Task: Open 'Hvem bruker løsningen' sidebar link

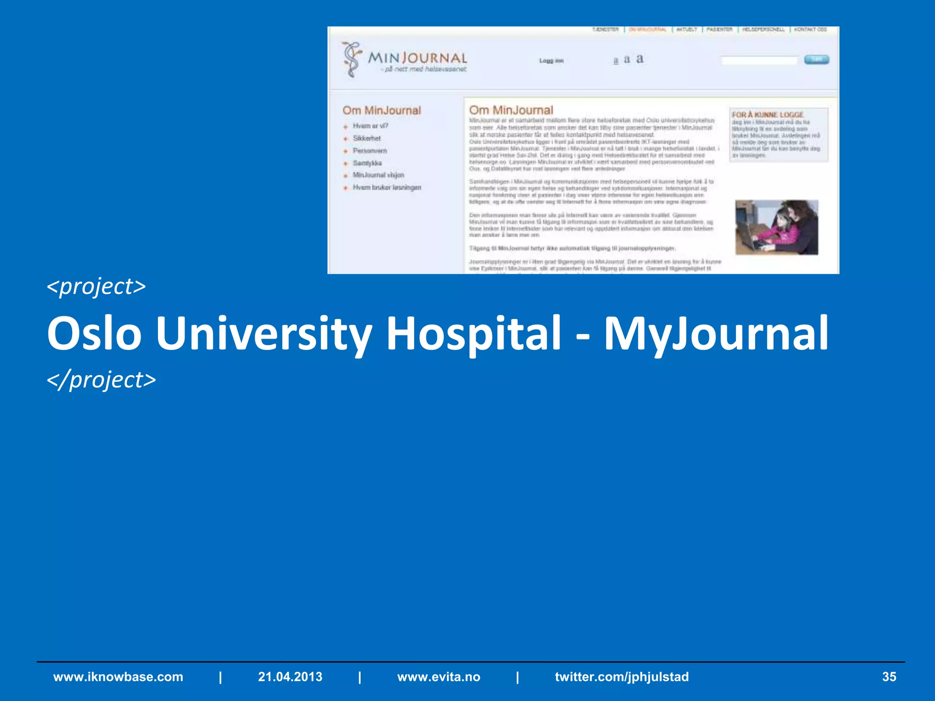Action: [387, 188]
